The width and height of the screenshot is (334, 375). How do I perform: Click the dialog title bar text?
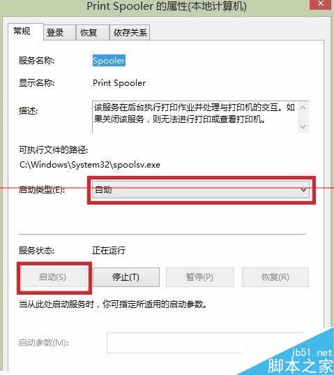point(167,6)
